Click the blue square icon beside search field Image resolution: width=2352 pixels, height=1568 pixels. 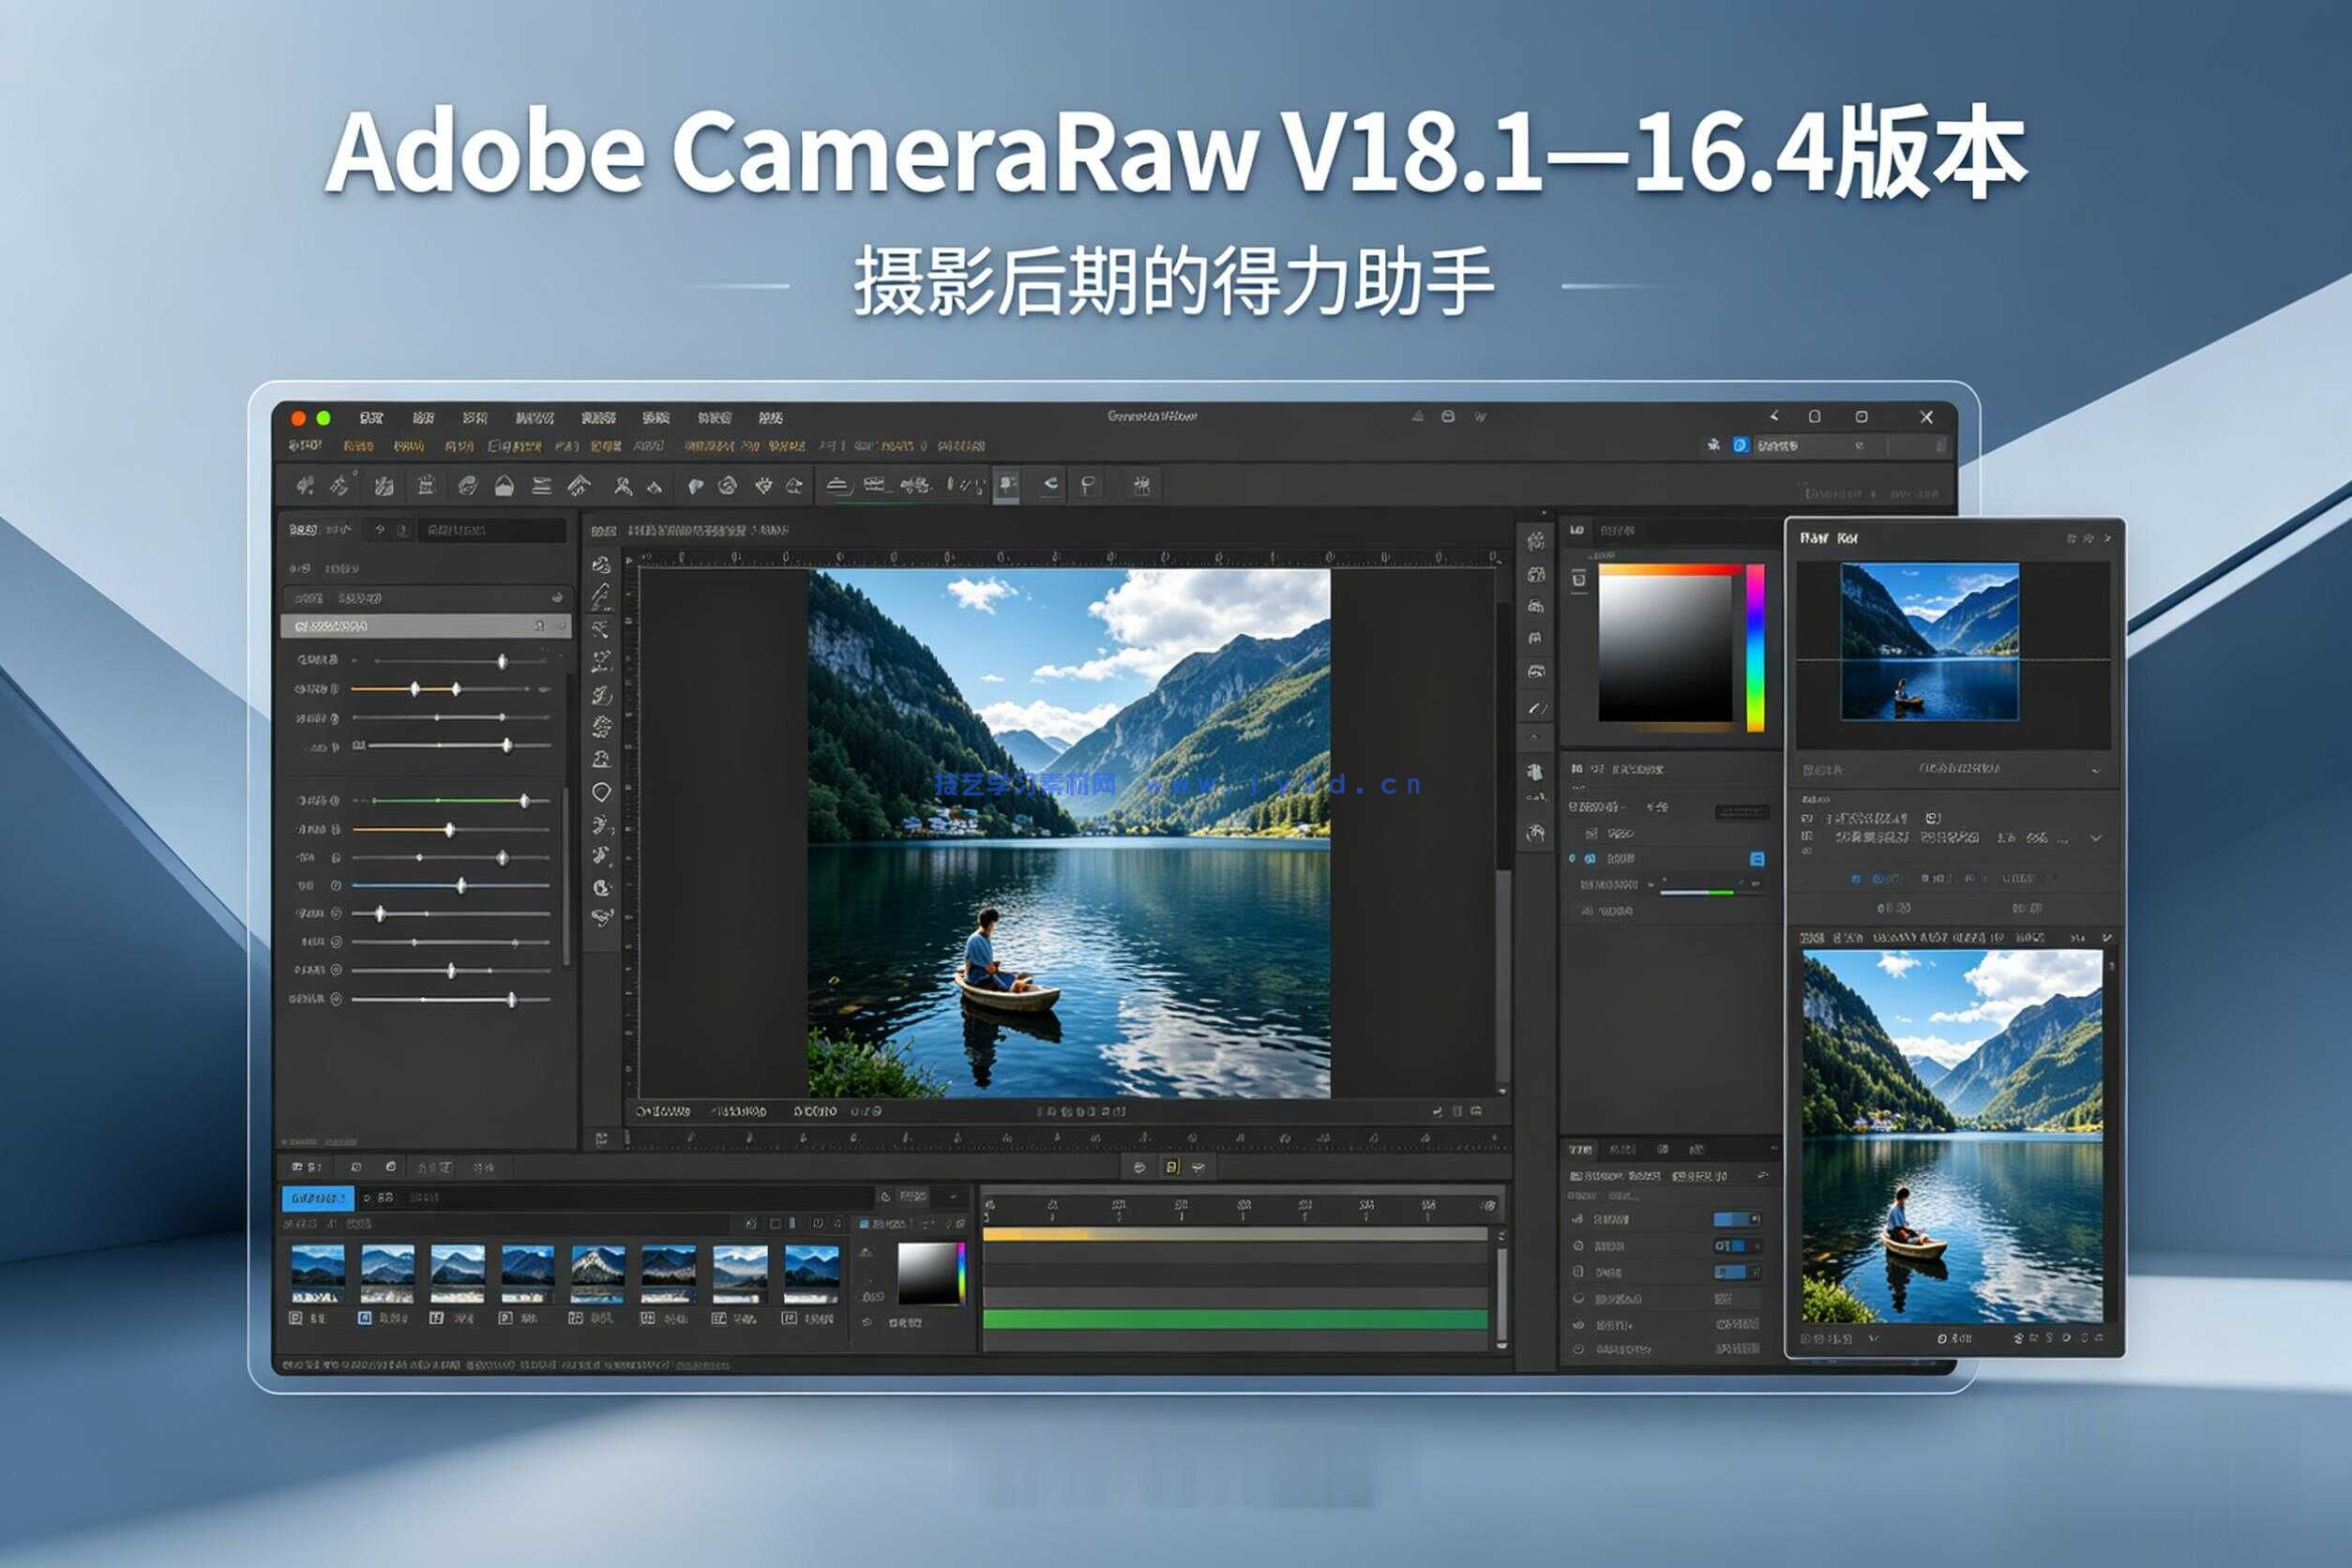tap(1740, 444)
